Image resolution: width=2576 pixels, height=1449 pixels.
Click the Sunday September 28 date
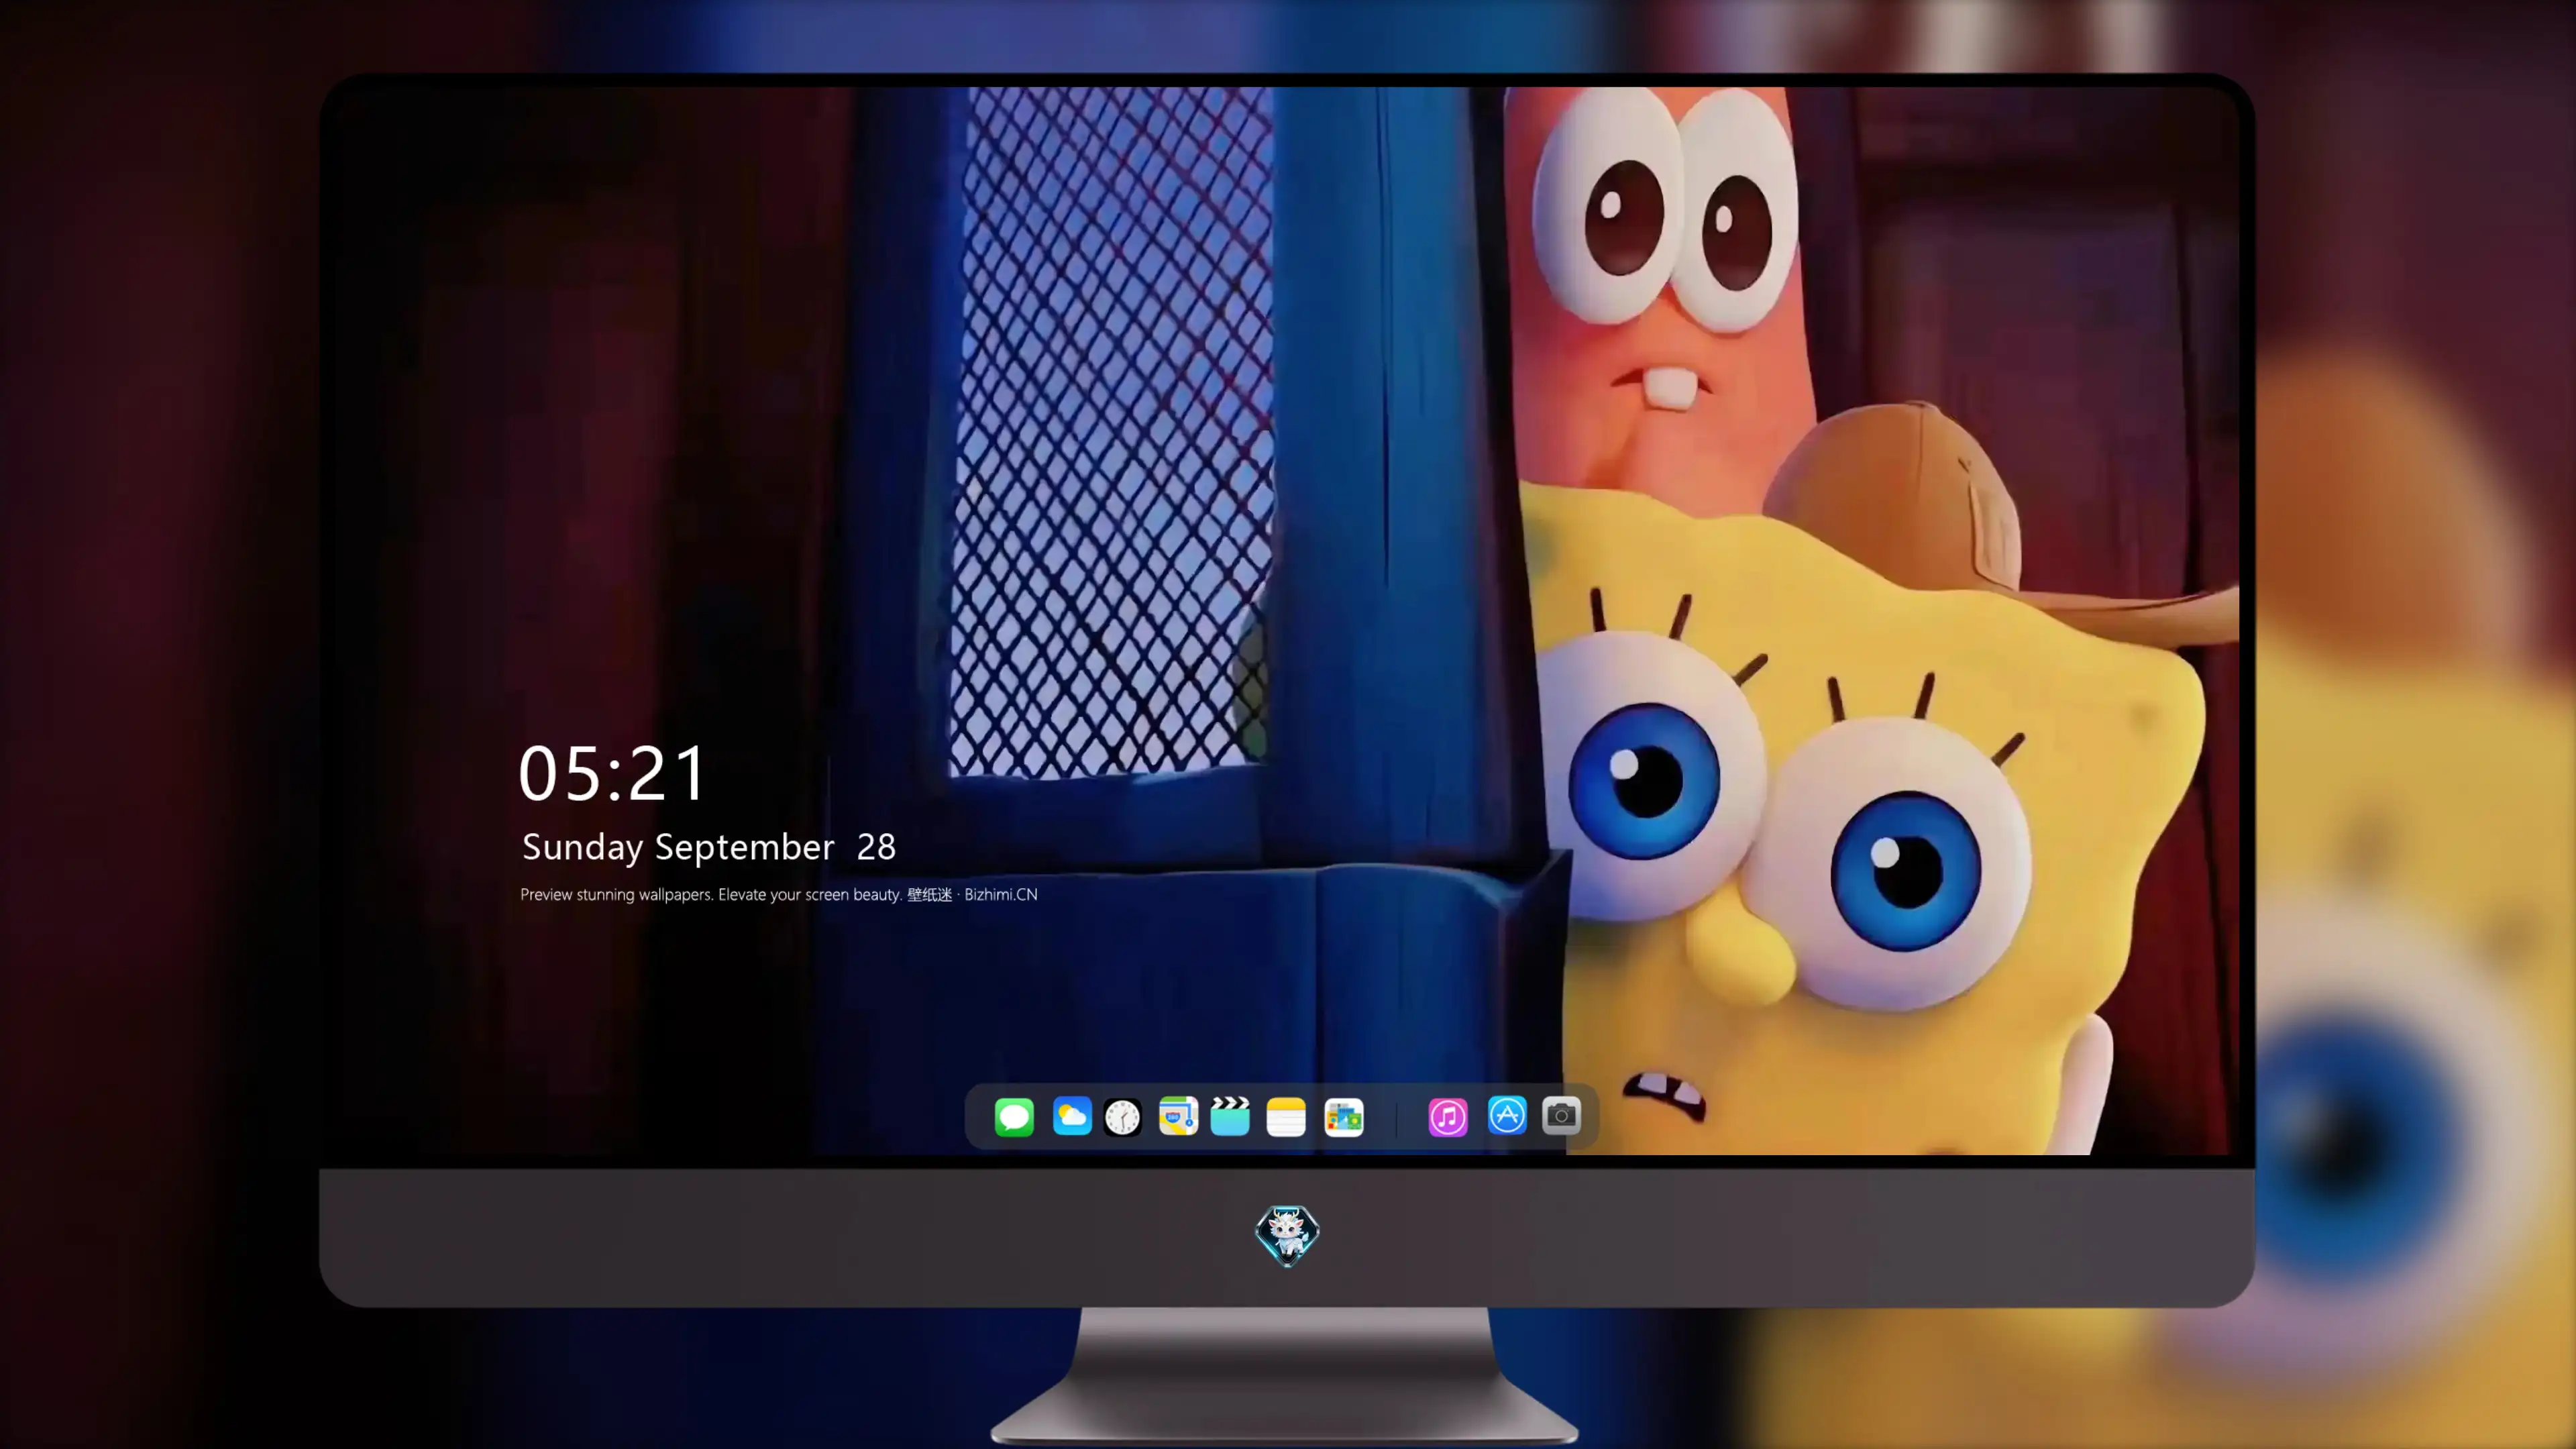[709, 847]
